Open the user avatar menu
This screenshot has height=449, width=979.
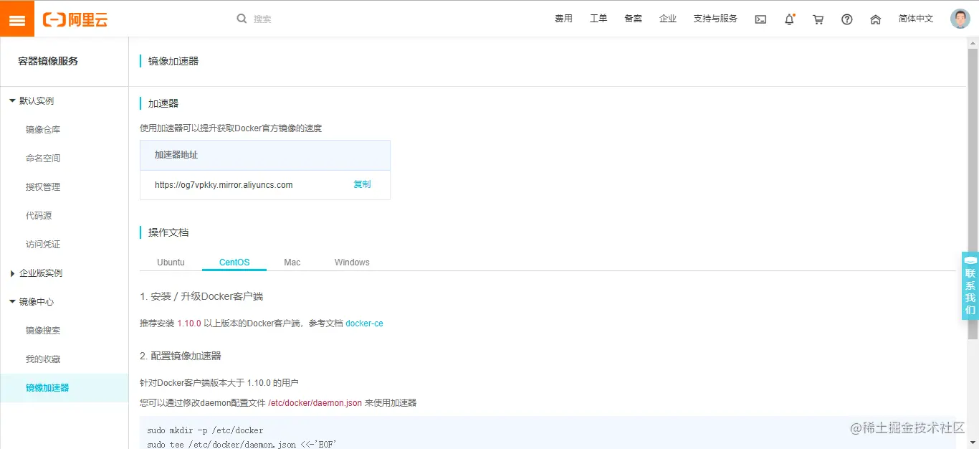click(960, 19)
